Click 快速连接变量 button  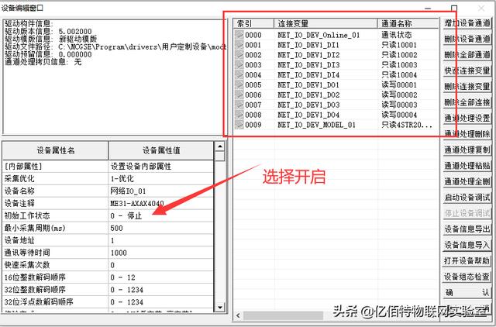(467, 71)
